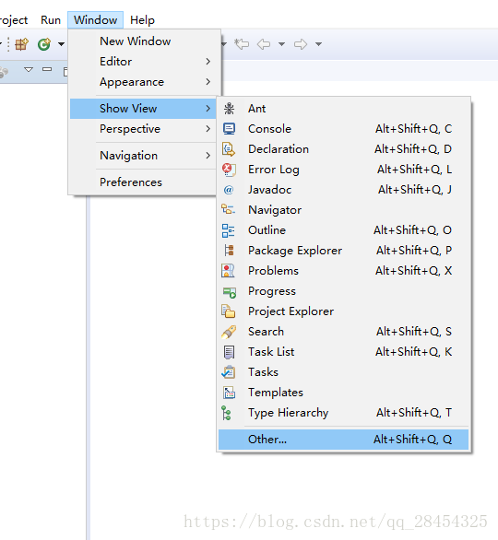Click the Back navigation arrow icon
The image size is (498, 540).
tap(264, 44)
